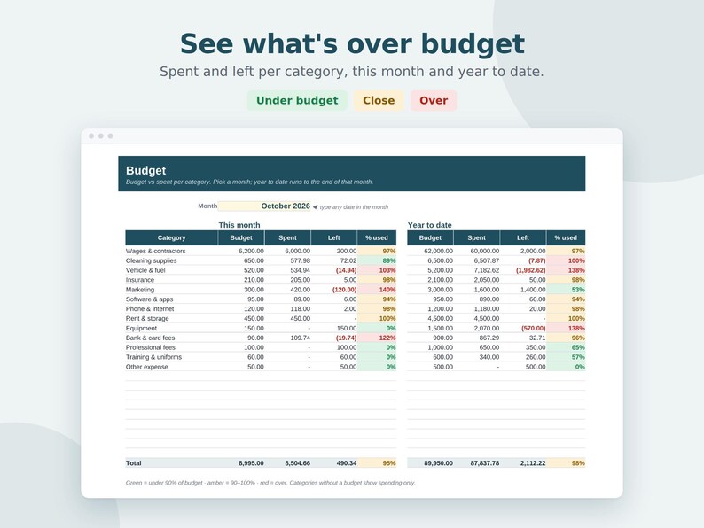Click the Equipment category cell

click(171, 329)
